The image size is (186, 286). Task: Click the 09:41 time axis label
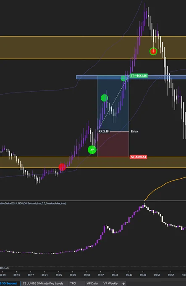pyautogui.click(x=115, y=275)
